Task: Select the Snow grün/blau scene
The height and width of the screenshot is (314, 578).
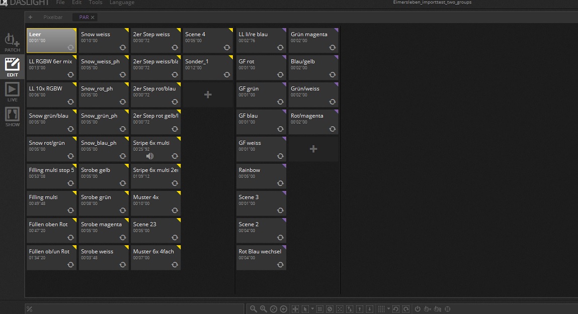Action: [51, 122]
